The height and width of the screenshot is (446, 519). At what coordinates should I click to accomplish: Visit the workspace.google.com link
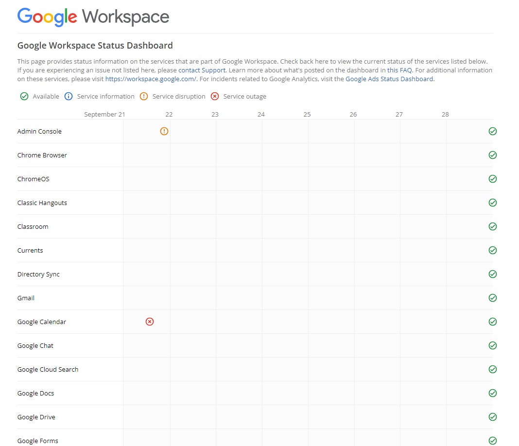(x=151, y=79)
